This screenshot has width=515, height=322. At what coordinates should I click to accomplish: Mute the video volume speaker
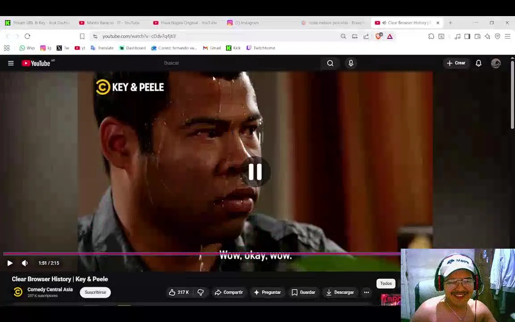(x=25, y=263)
